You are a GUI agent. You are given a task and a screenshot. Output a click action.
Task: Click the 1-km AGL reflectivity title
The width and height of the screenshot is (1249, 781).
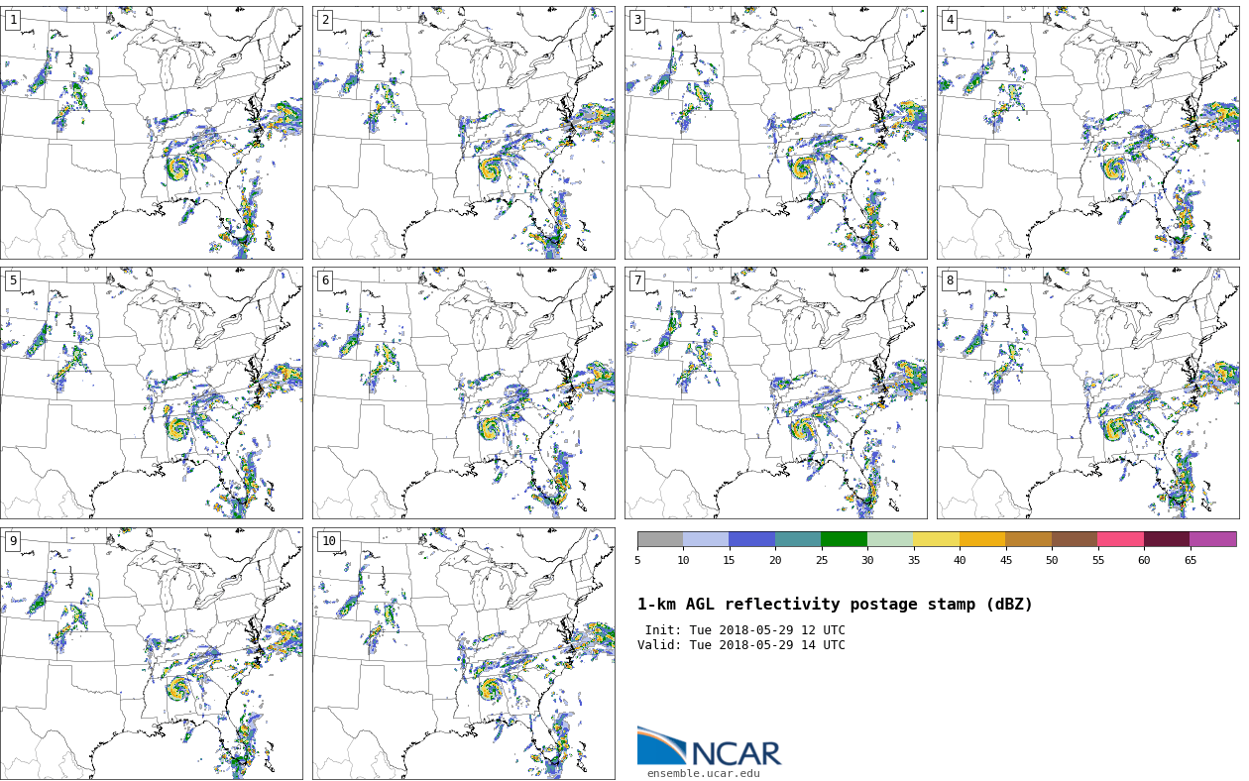tap(835, 605)
